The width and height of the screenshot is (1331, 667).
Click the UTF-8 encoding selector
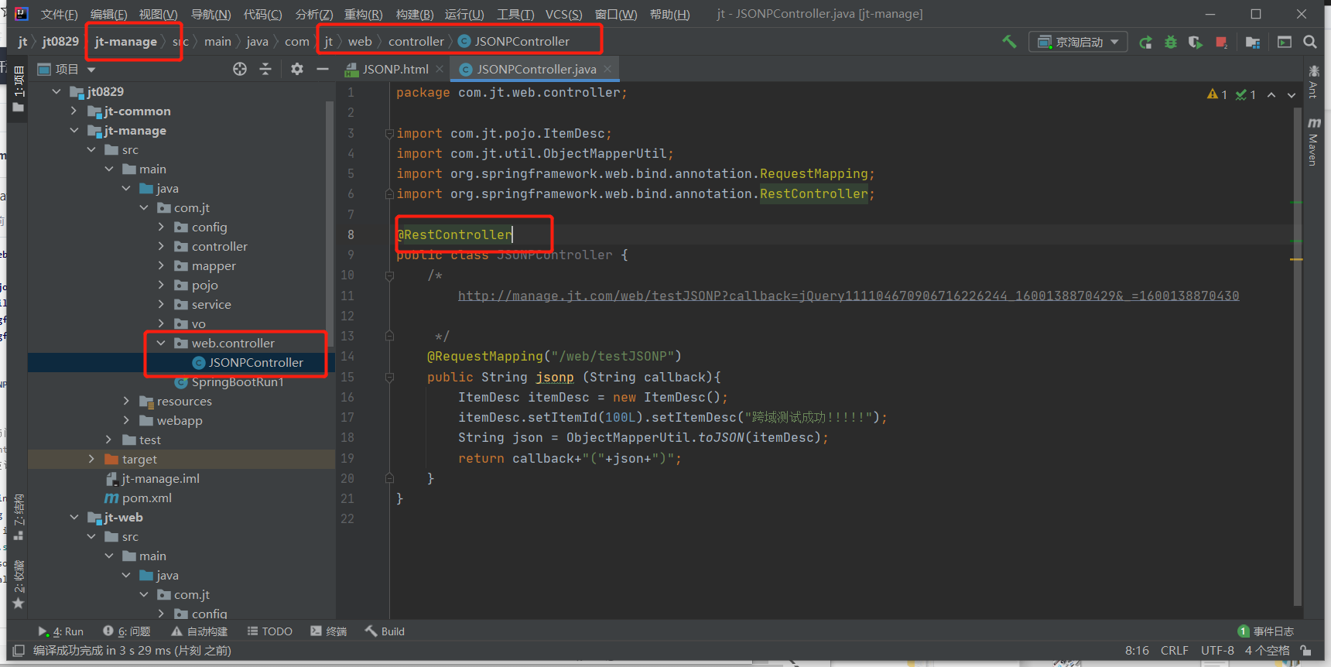(x=1217, y=651)
